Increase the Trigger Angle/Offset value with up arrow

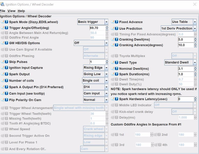pyautogui.click(x=107, y=27)
